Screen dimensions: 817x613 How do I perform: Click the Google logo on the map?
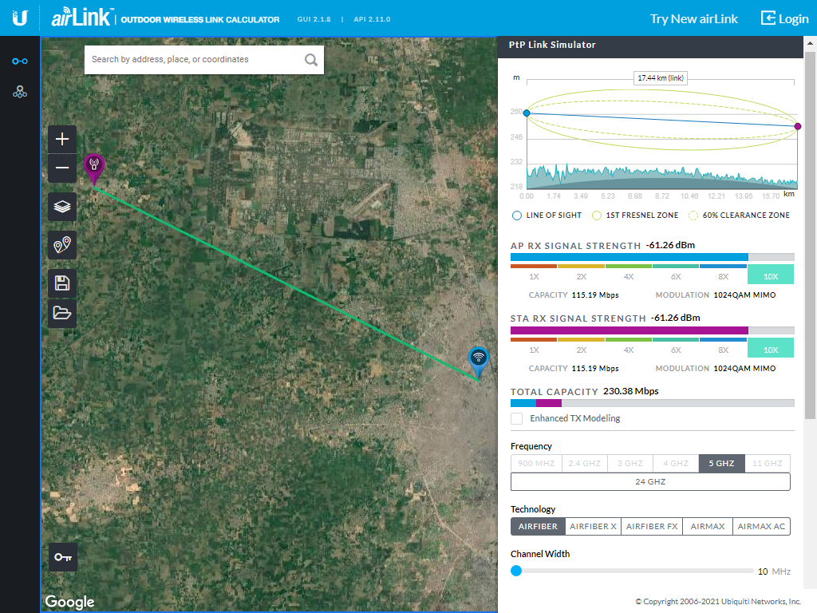70,602
